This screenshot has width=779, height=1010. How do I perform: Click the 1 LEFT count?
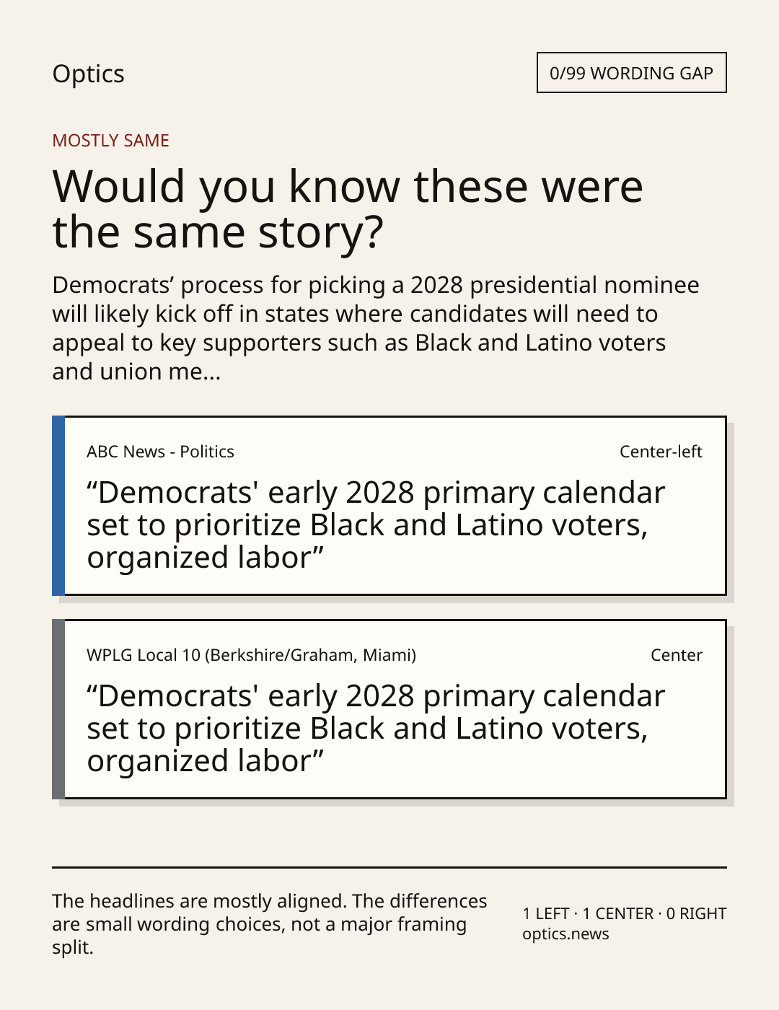click(x=546, y=913)
